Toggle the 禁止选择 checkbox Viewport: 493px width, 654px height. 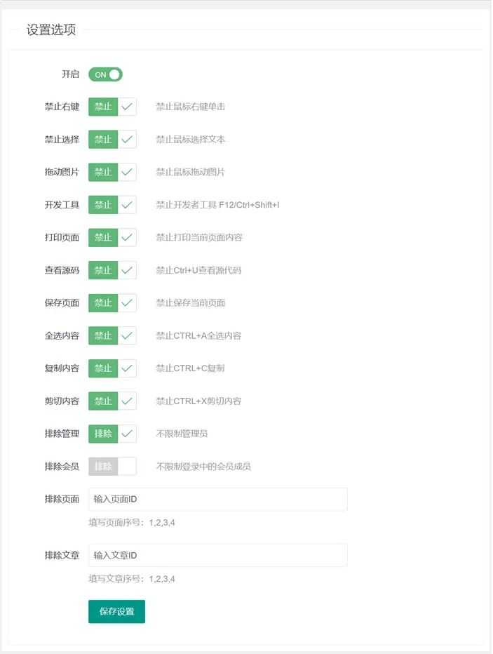[112, 140]
